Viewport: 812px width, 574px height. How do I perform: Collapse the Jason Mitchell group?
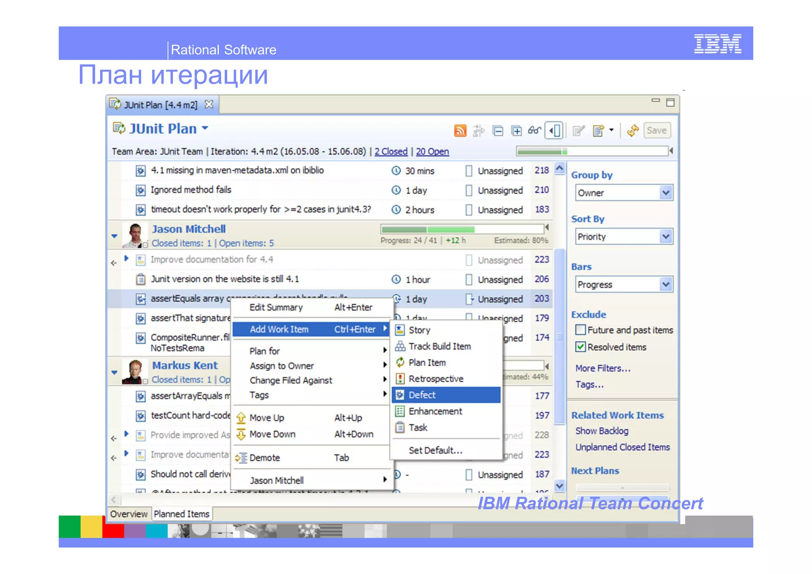[114, 236]
